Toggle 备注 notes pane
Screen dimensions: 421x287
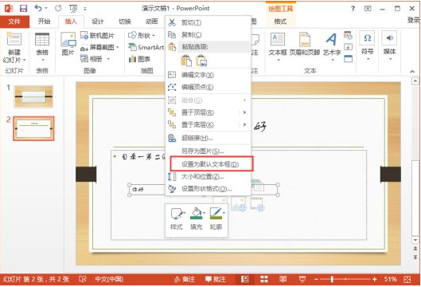(x=185, y=279)
